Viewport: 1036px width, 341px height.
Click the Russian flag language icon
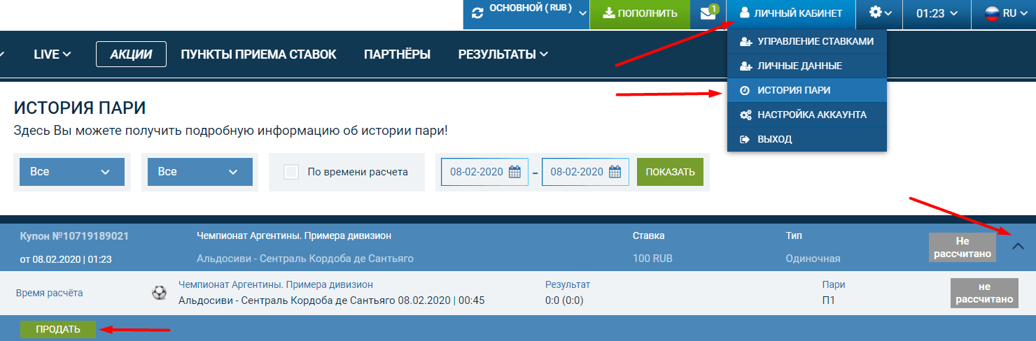coord(992,13)
